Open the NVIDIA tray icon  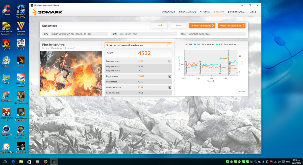point(251,161)
